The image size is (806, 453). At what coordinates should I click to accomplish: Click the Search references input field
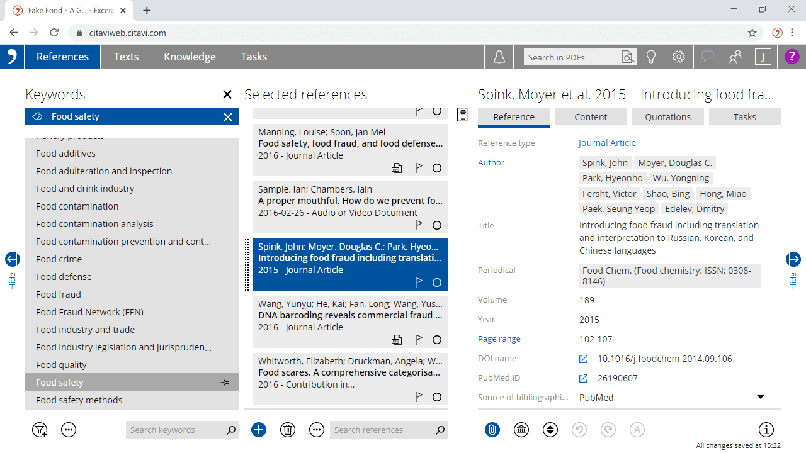point(382,430)
